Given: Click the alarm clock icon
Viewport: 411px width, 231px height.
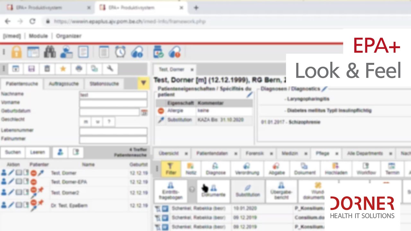Looking at the screenshot, I should click(120, 52).
